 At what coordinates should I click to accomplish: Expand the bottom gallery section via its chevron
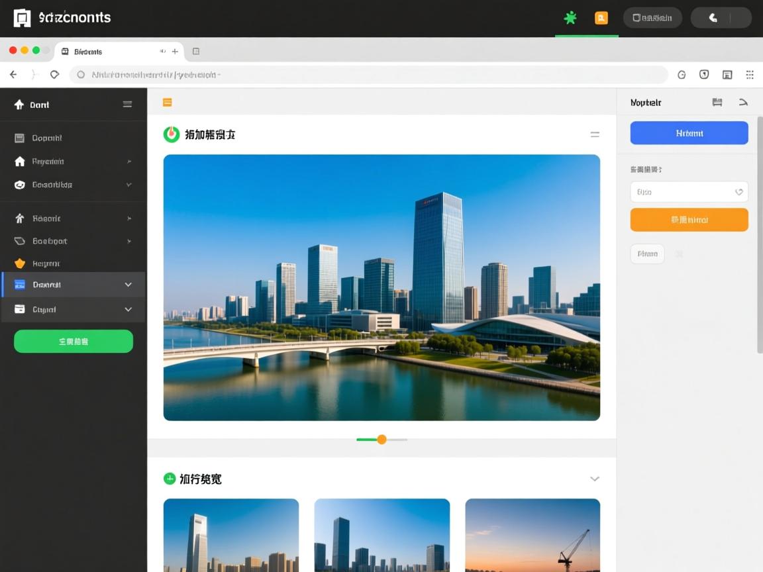coord(595,478)
